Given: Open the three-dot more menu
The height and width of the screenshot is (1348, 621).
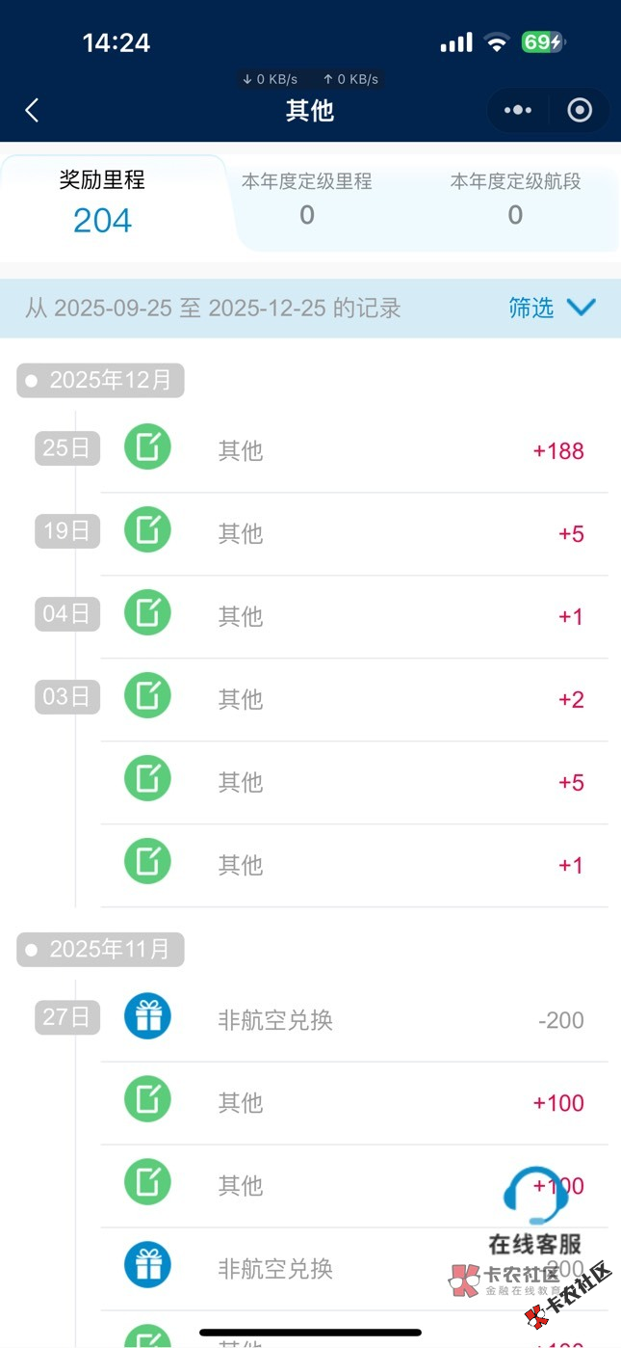Looking at the screenshot, I should (518, 111).
